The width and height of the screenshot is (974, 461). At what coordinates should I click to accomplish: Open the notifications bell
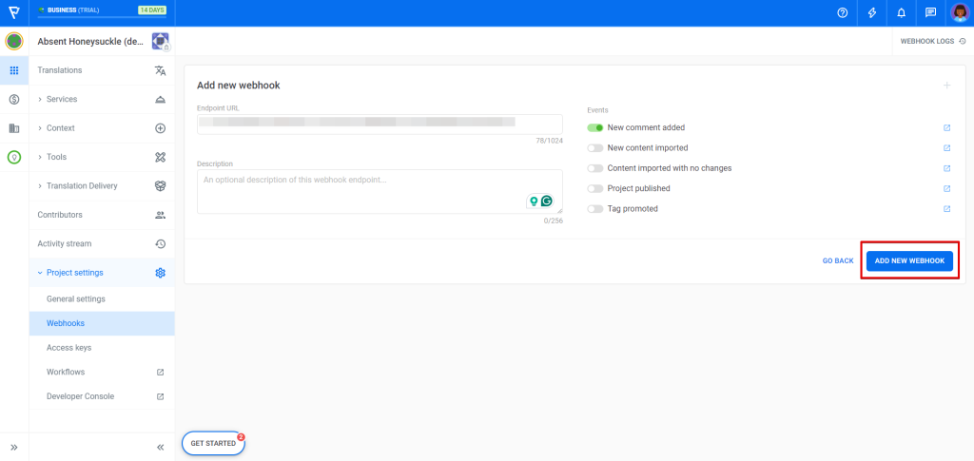coord(902,13)
